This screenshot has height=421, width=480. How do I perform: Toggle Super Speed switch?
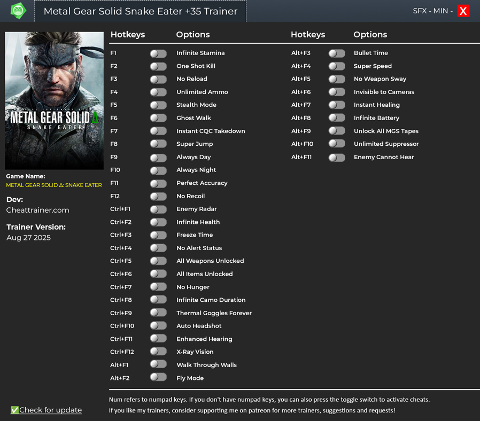[x=337, y=66]
